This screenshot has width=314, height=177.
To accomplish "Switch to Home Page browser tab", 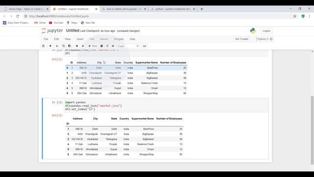I will tap(26, 9).
